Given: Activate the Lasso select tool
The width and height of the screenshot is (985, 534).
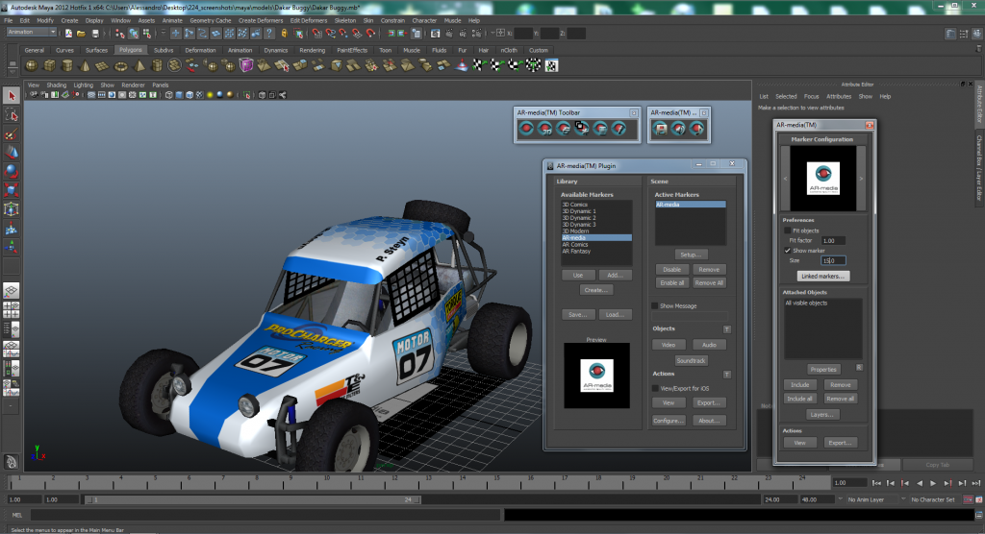Looking at the screenshot, I should [12, 115].
